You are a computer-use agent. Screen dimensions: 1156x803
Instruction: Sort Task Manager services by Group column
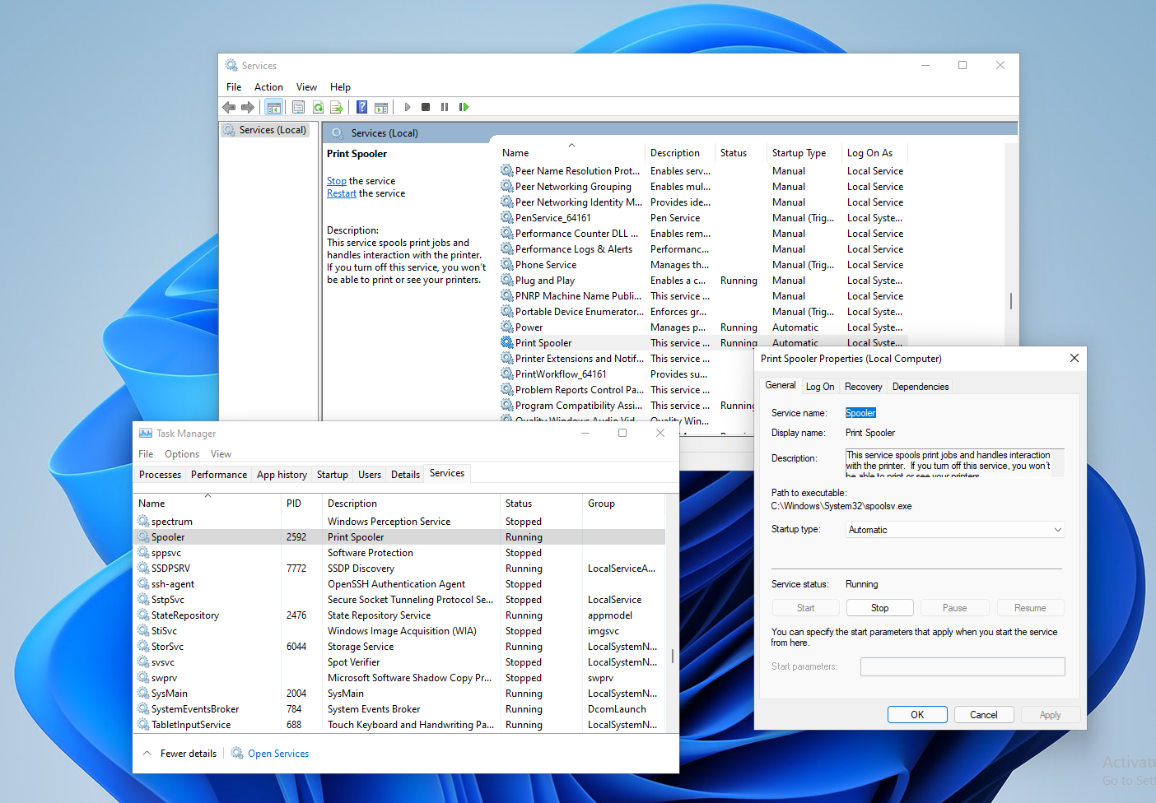tap(623, 503)
